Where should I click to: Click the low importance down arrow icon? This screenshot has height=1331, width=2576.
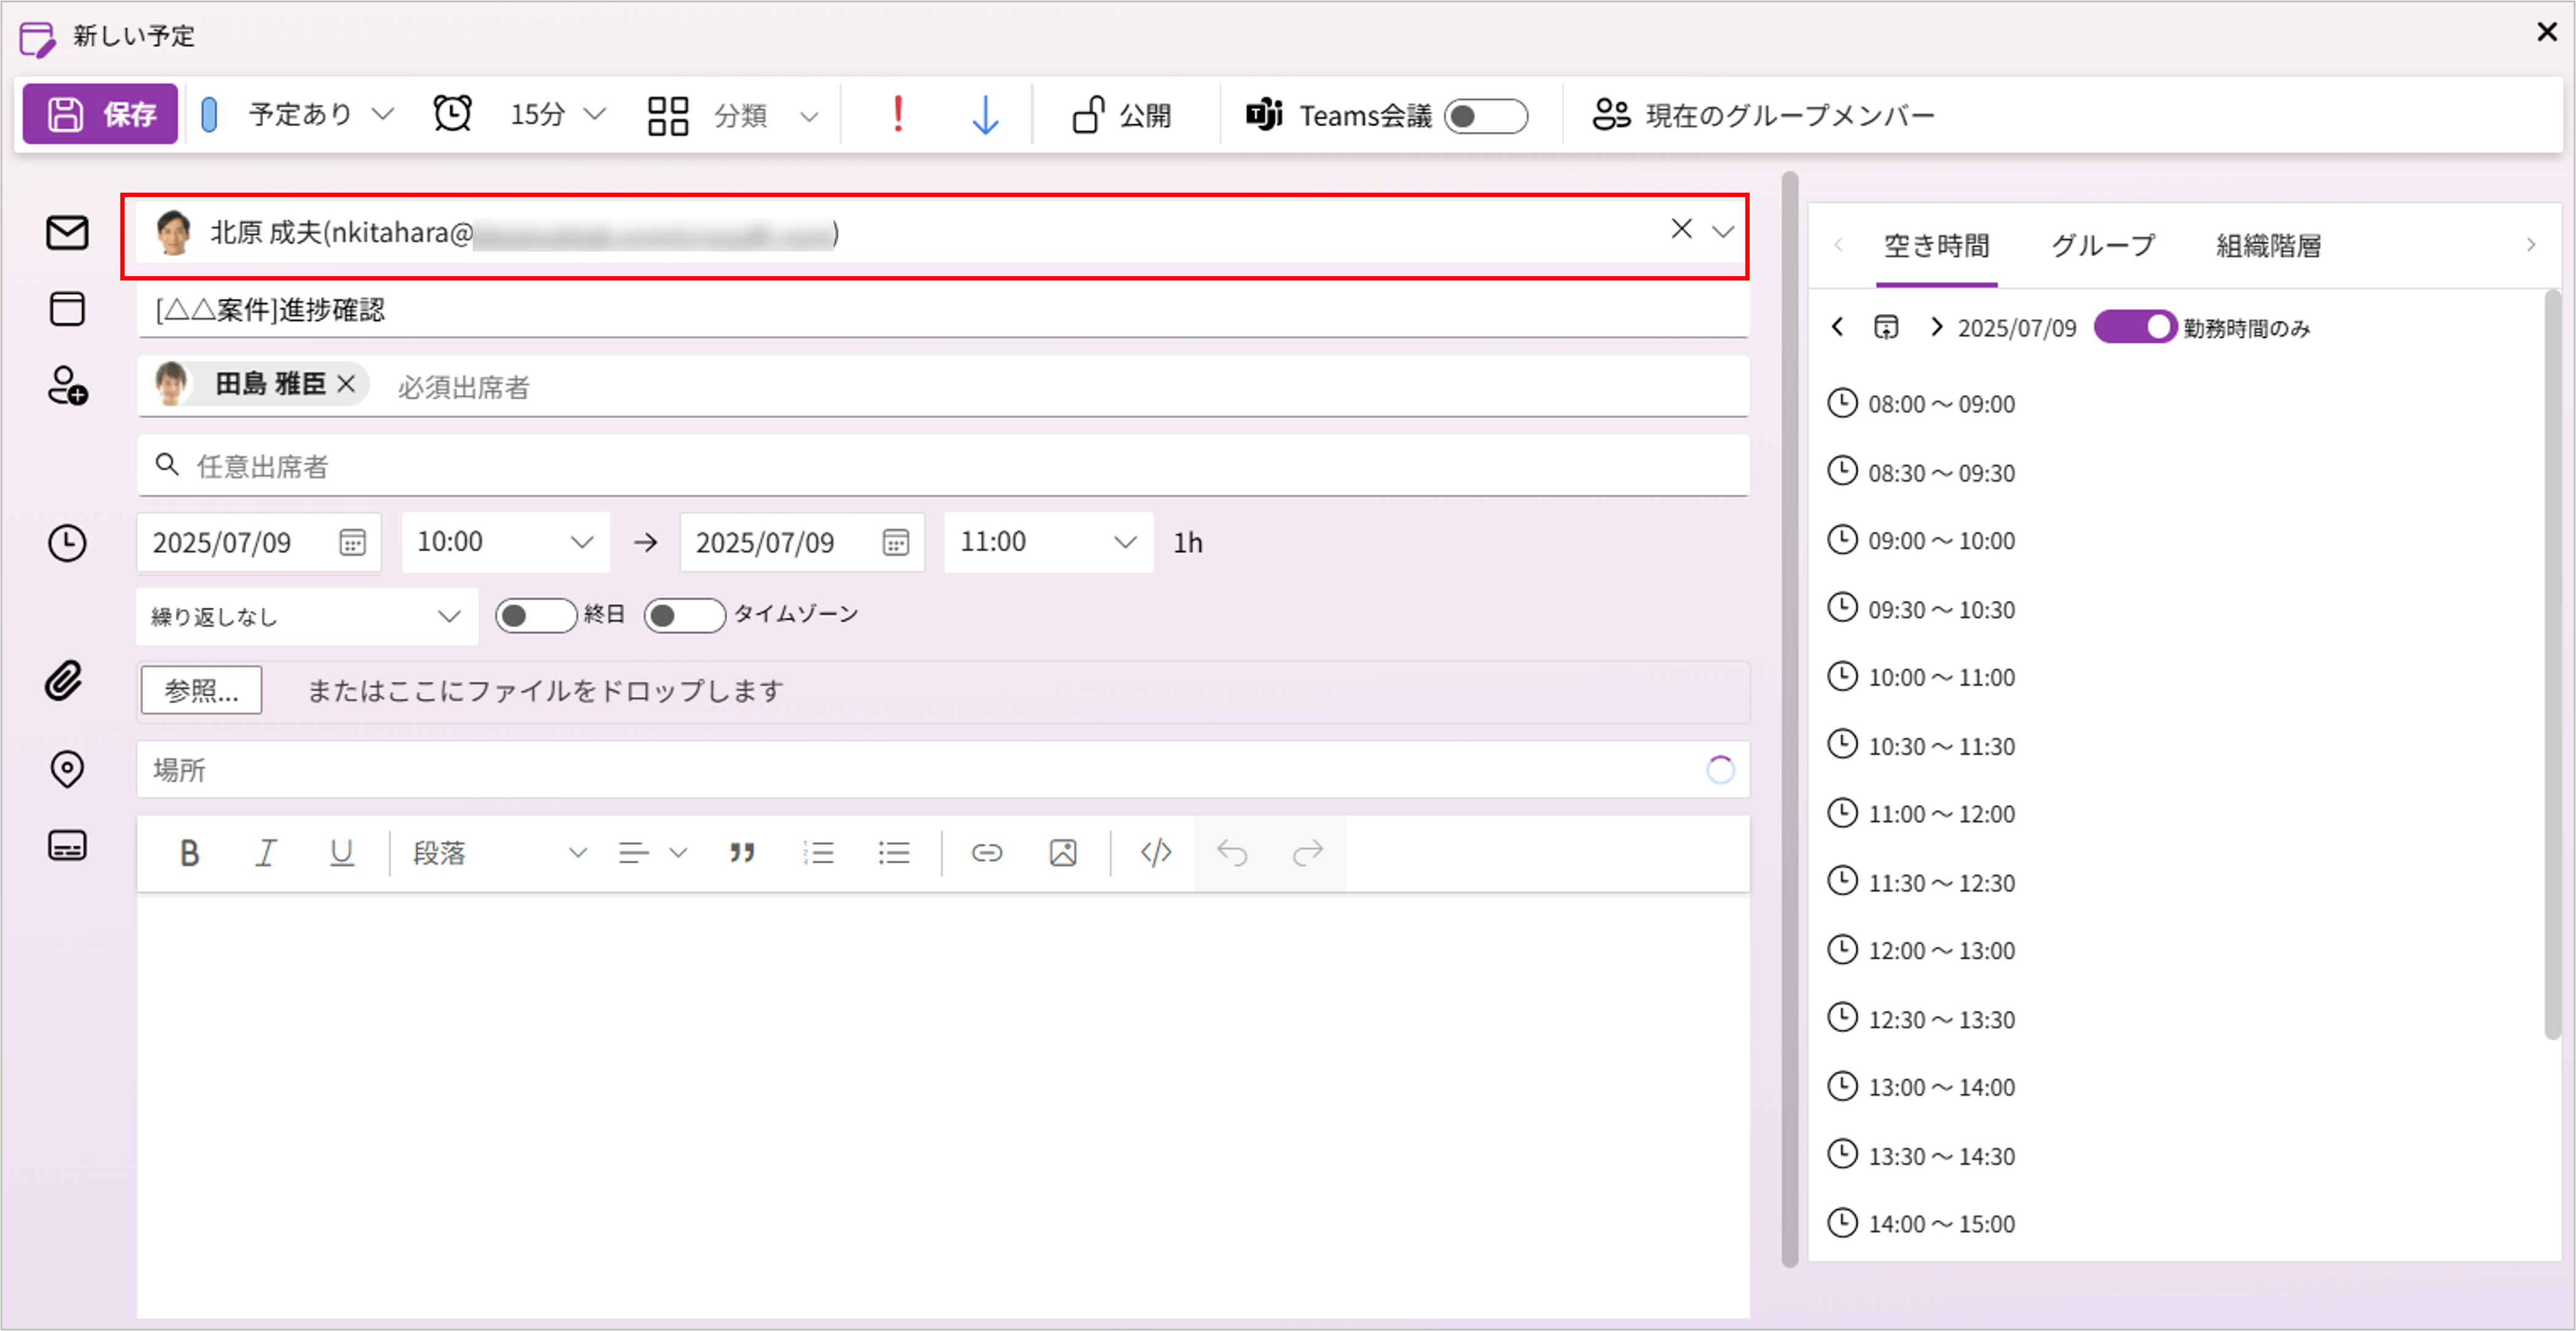(x=985, y=115)
